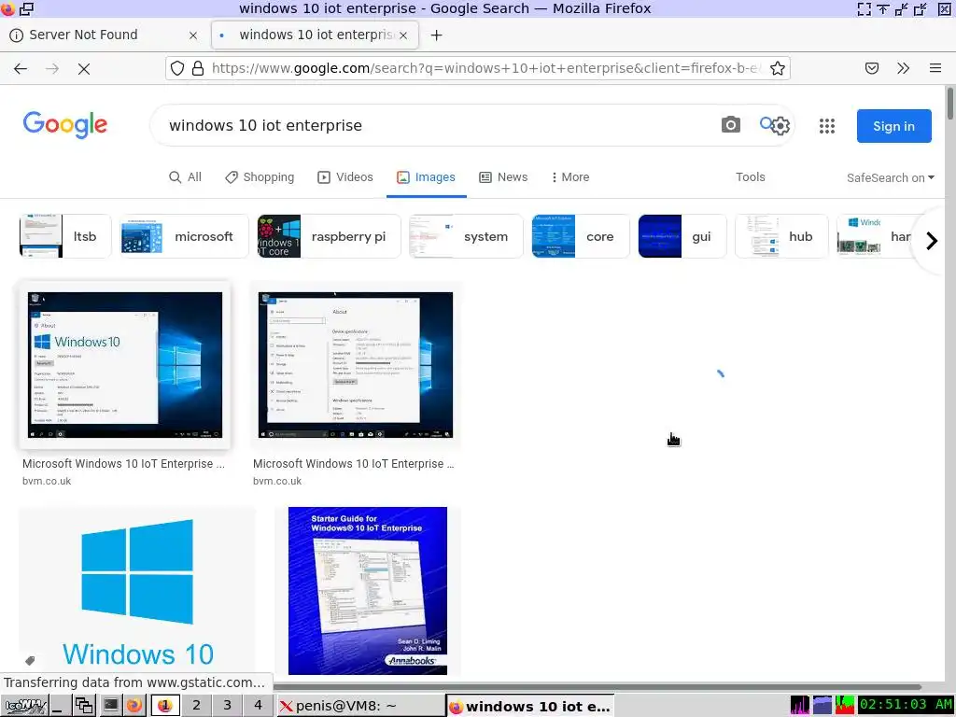This screenshot has height=717, width=956.
Task: Open the Pocket save icon
Action: pyautogui.click(x=872, y=68)
